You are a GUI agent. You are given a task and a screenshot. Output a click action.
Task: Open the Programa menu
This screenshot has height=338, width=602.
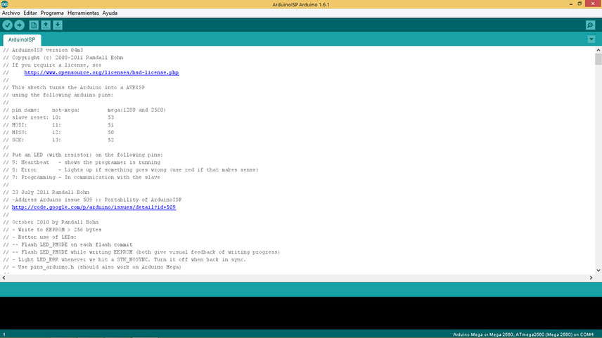click(x=52, y=13)
